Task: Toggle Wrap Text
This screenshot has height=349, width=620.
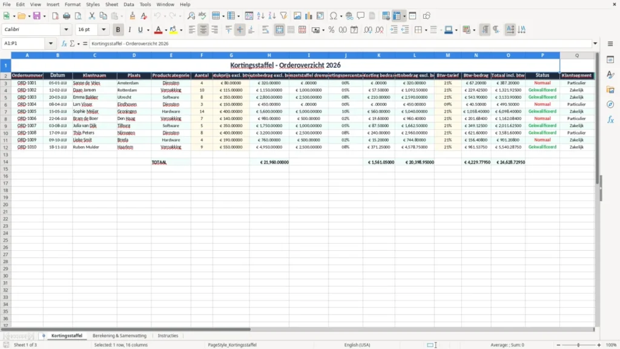Action: point(265,30)
